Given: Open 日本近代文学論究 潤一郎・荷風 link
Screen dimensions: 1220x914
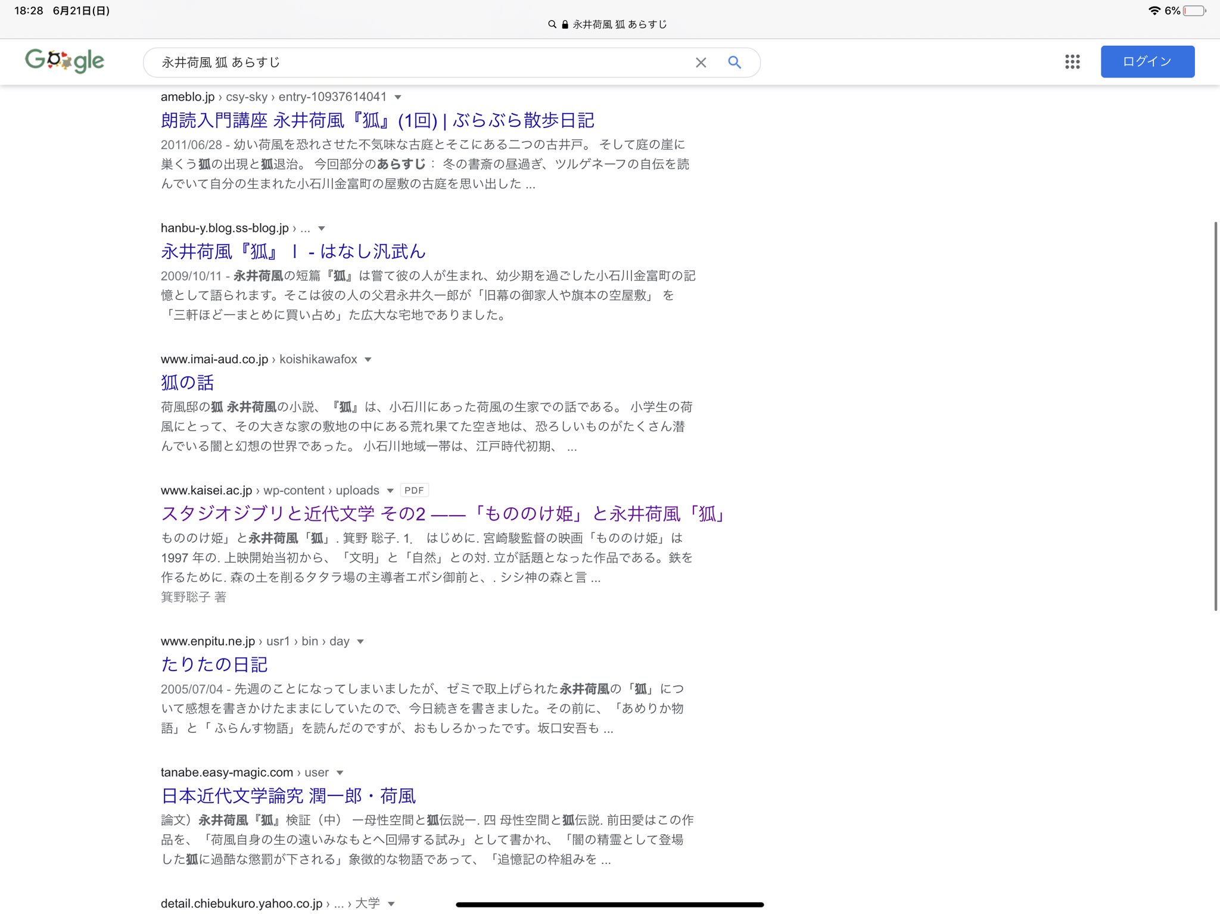Looking at the screenshot, I should 288,796.
